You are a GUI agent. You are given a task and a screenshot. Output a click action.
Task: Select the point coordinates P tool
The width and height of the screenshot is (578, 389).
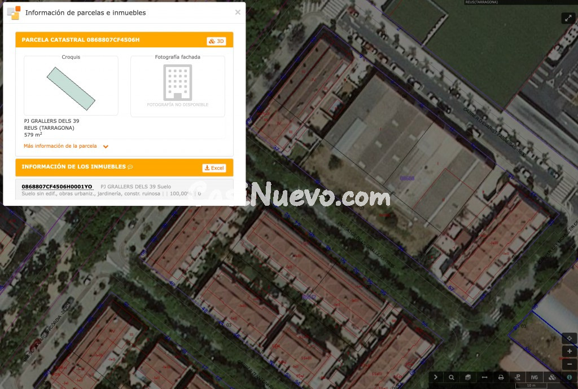click(518, 377)
